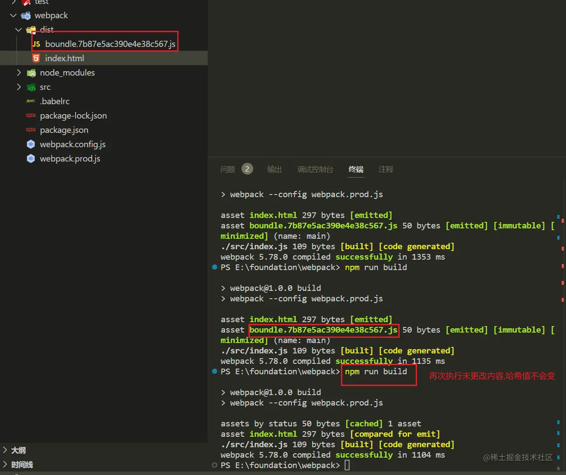The width and height of the screenshot is (566, 475).
Task: Expand the node_modules folder chevron
Action: (19, 73)
